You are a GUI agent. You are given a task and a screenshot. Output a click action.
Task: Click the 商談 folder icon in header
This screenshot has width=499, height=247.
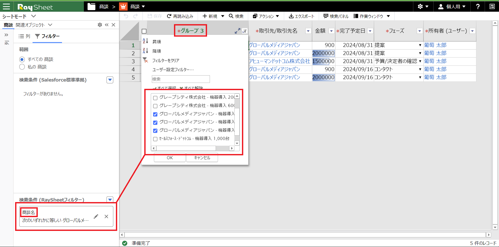91,6
